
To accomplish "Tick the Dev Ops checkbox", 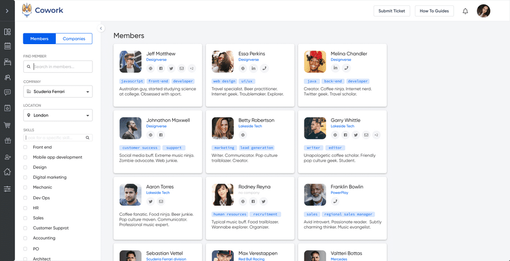I will tap(25, 198).
